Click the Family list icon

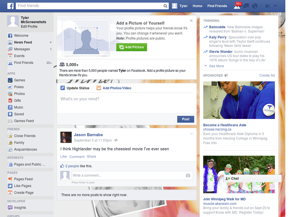pyautogui.click(x=10, y=143)
